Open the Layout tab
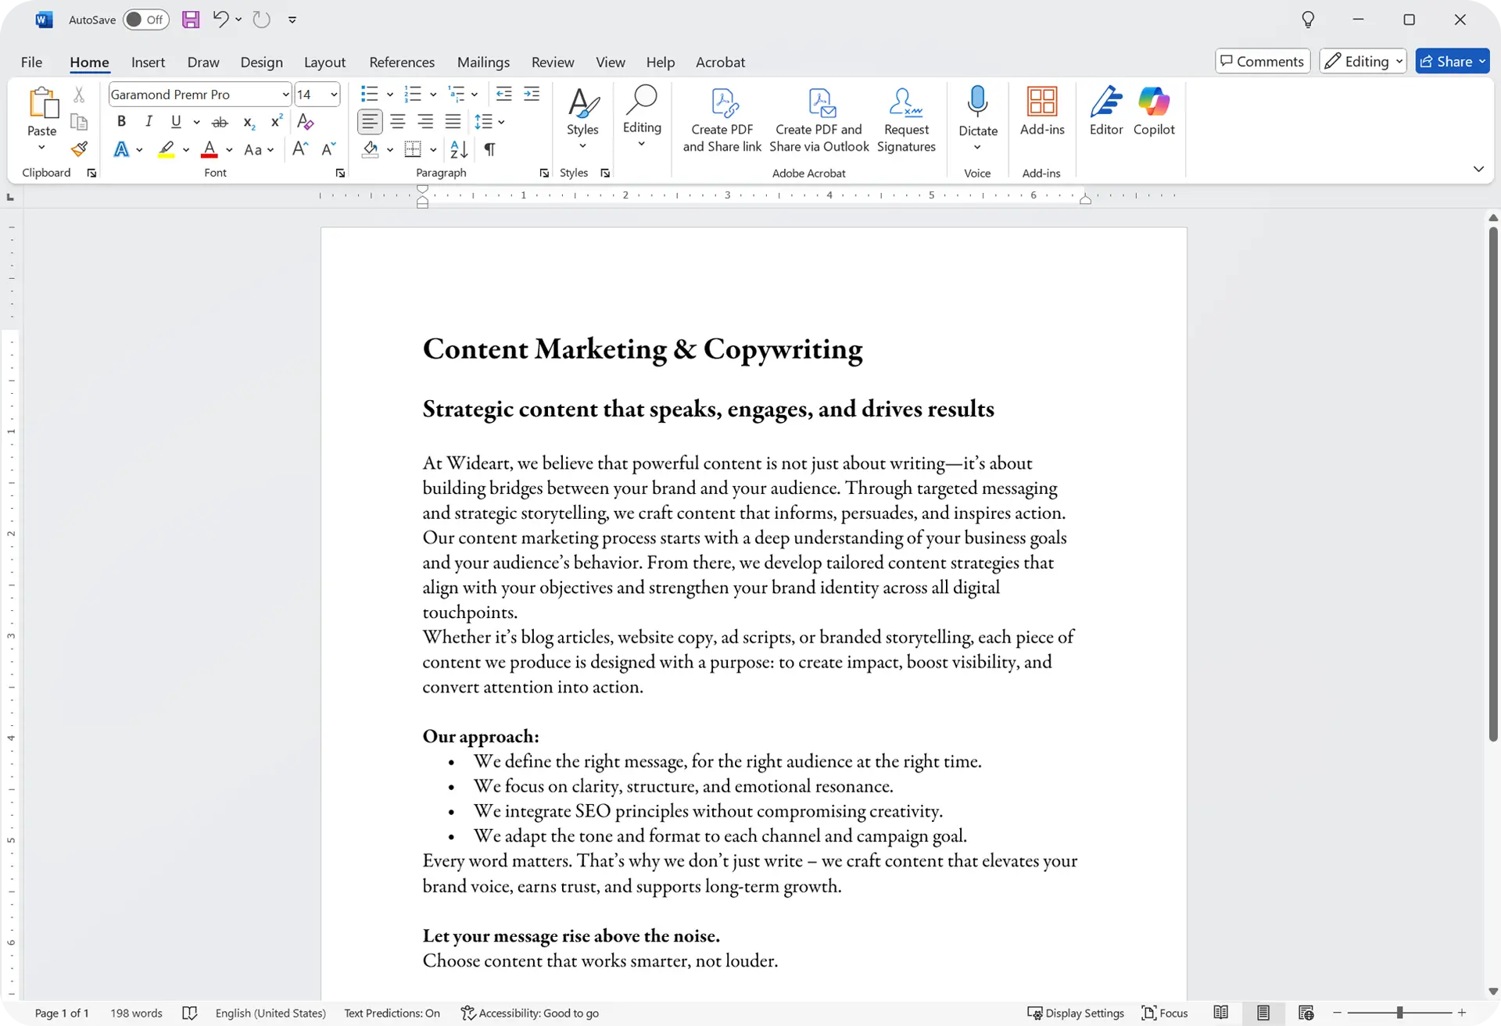The width and height of the screenshot is (1501, 1026). pos(324,62)
